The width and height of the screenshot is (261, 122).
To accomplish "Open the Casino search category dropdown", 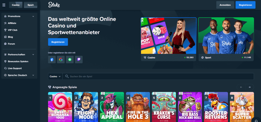I will pos(55,76).
